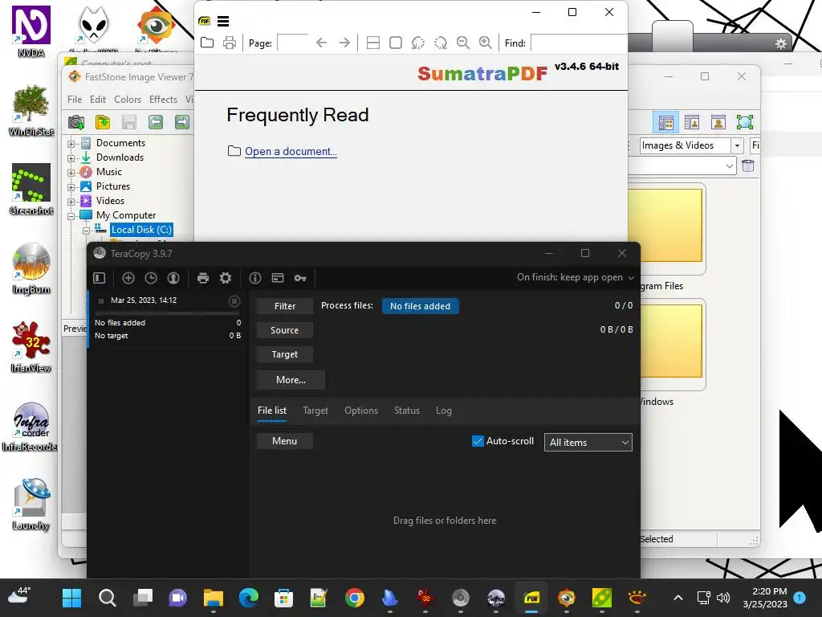Go to previous page in SumatraPDF

click(x=321, y=43)
